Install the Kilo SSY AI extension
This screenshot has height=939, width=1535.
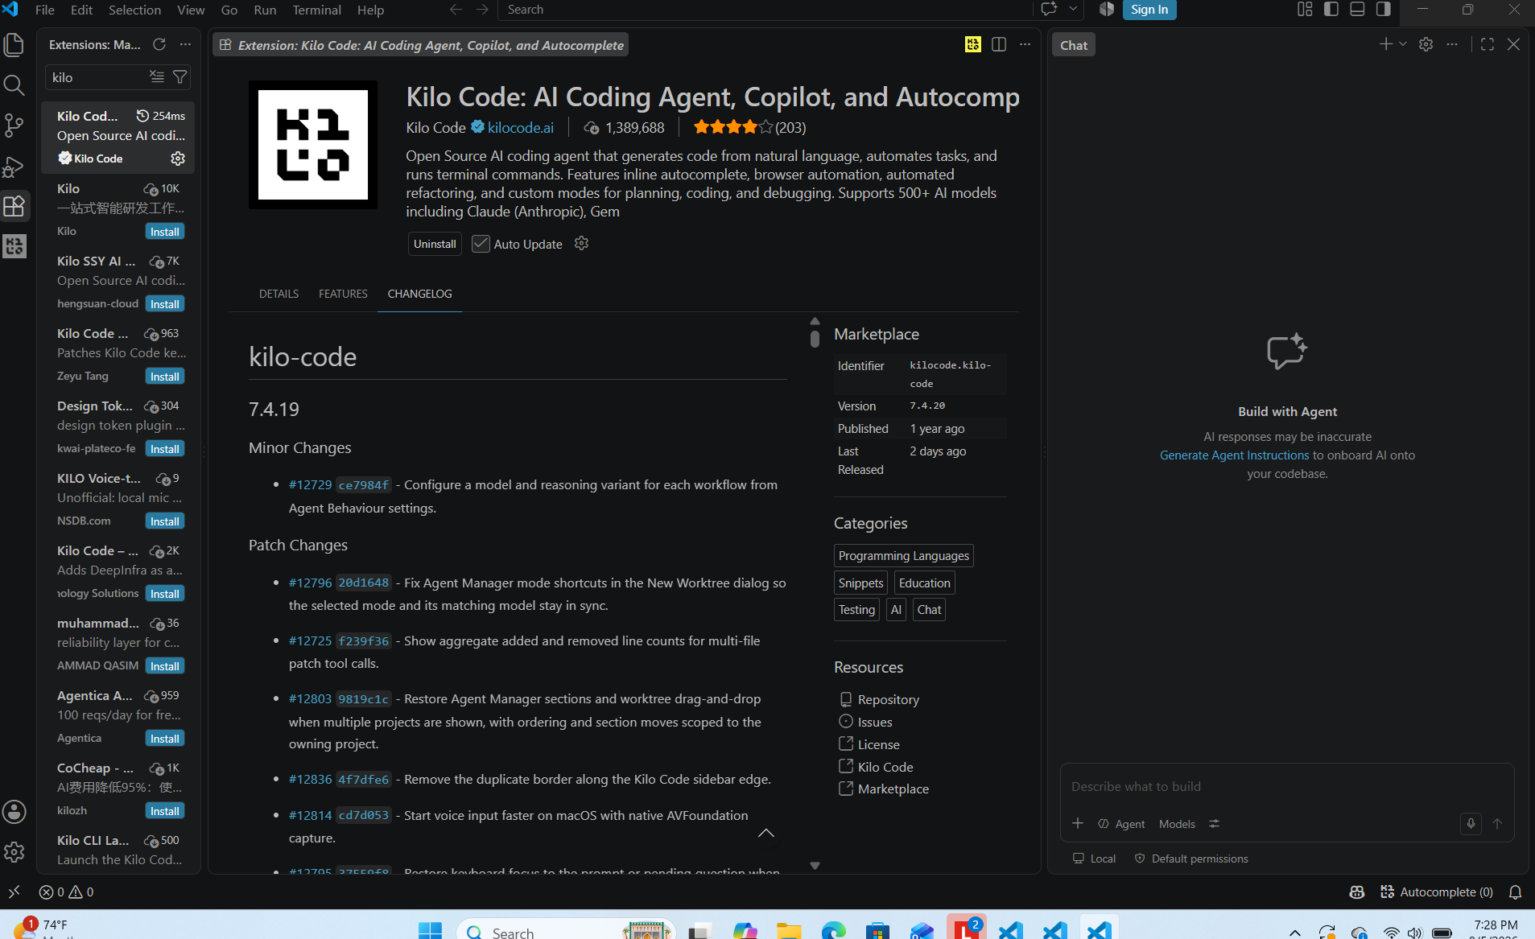point(165,304)
